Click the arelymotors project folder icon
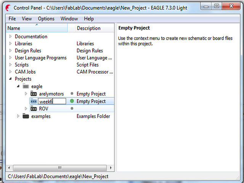The width and height of the screenshot is (244, 183). [34, 94]
